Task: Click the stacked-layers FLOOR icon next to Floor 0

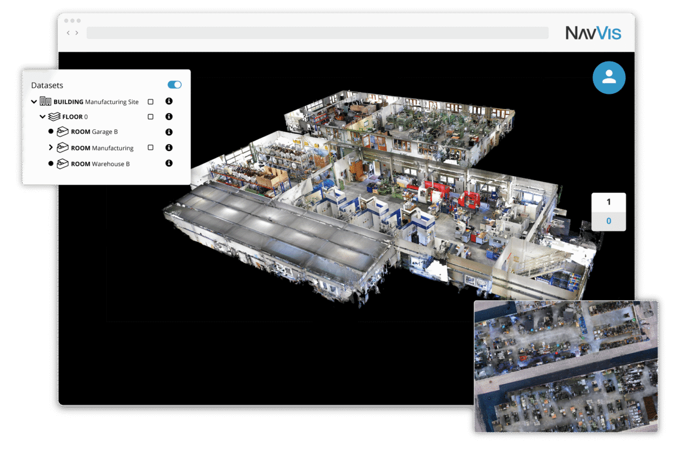Action: pyautogui.click(x=55, y=116)
